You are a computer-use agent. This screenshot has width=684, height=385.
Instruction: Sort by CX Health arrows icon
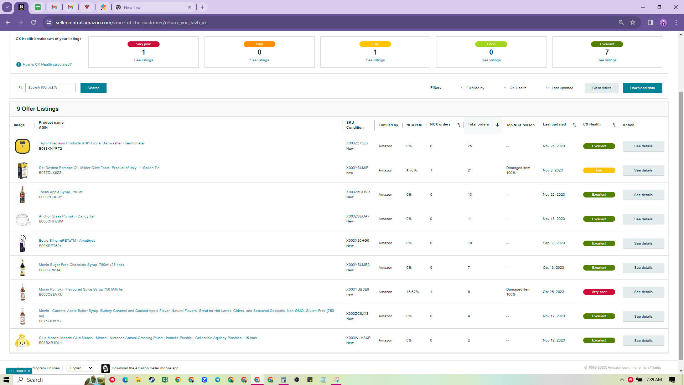614,125
